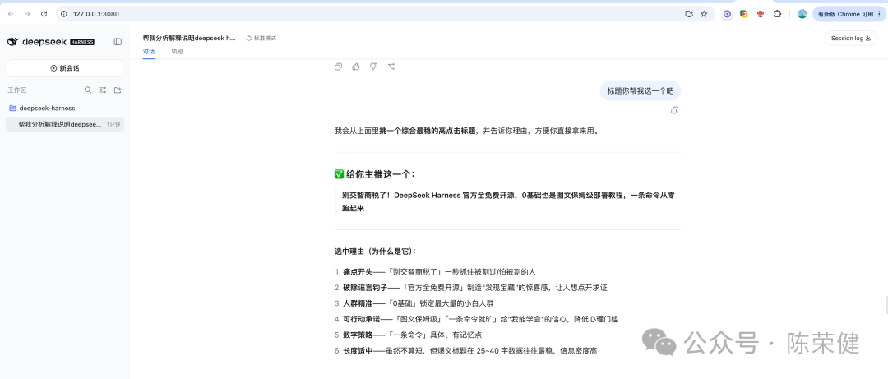Search conversations in the 工作区 header
Viewport: 888px width, 379px height.
pyautogui.click(x=88, y=90)
